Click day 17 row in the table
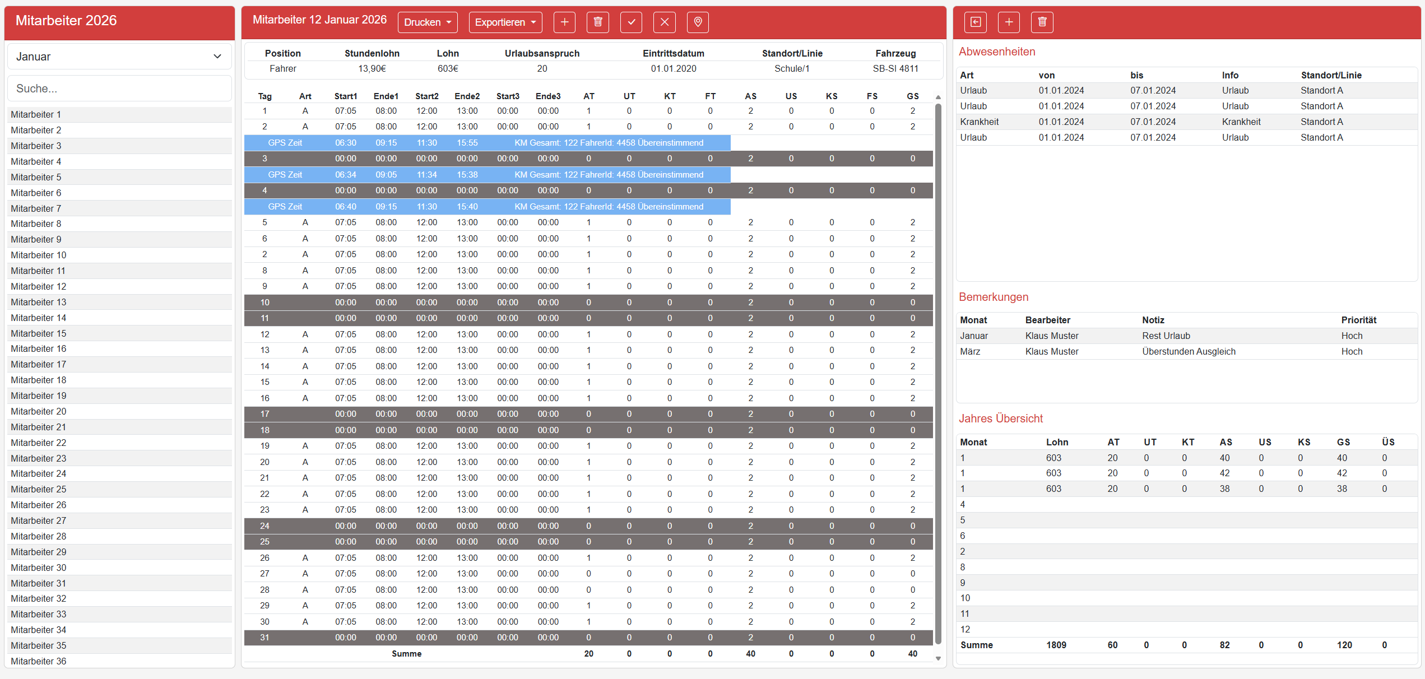This screenshot has height=679, width=1425. (588, 414)
